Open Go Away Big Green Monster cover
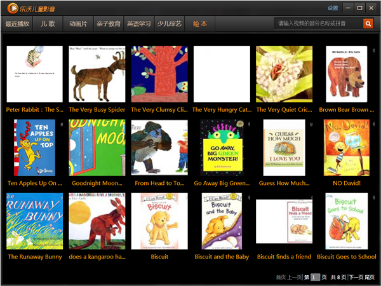 click(x=222, y=147)
